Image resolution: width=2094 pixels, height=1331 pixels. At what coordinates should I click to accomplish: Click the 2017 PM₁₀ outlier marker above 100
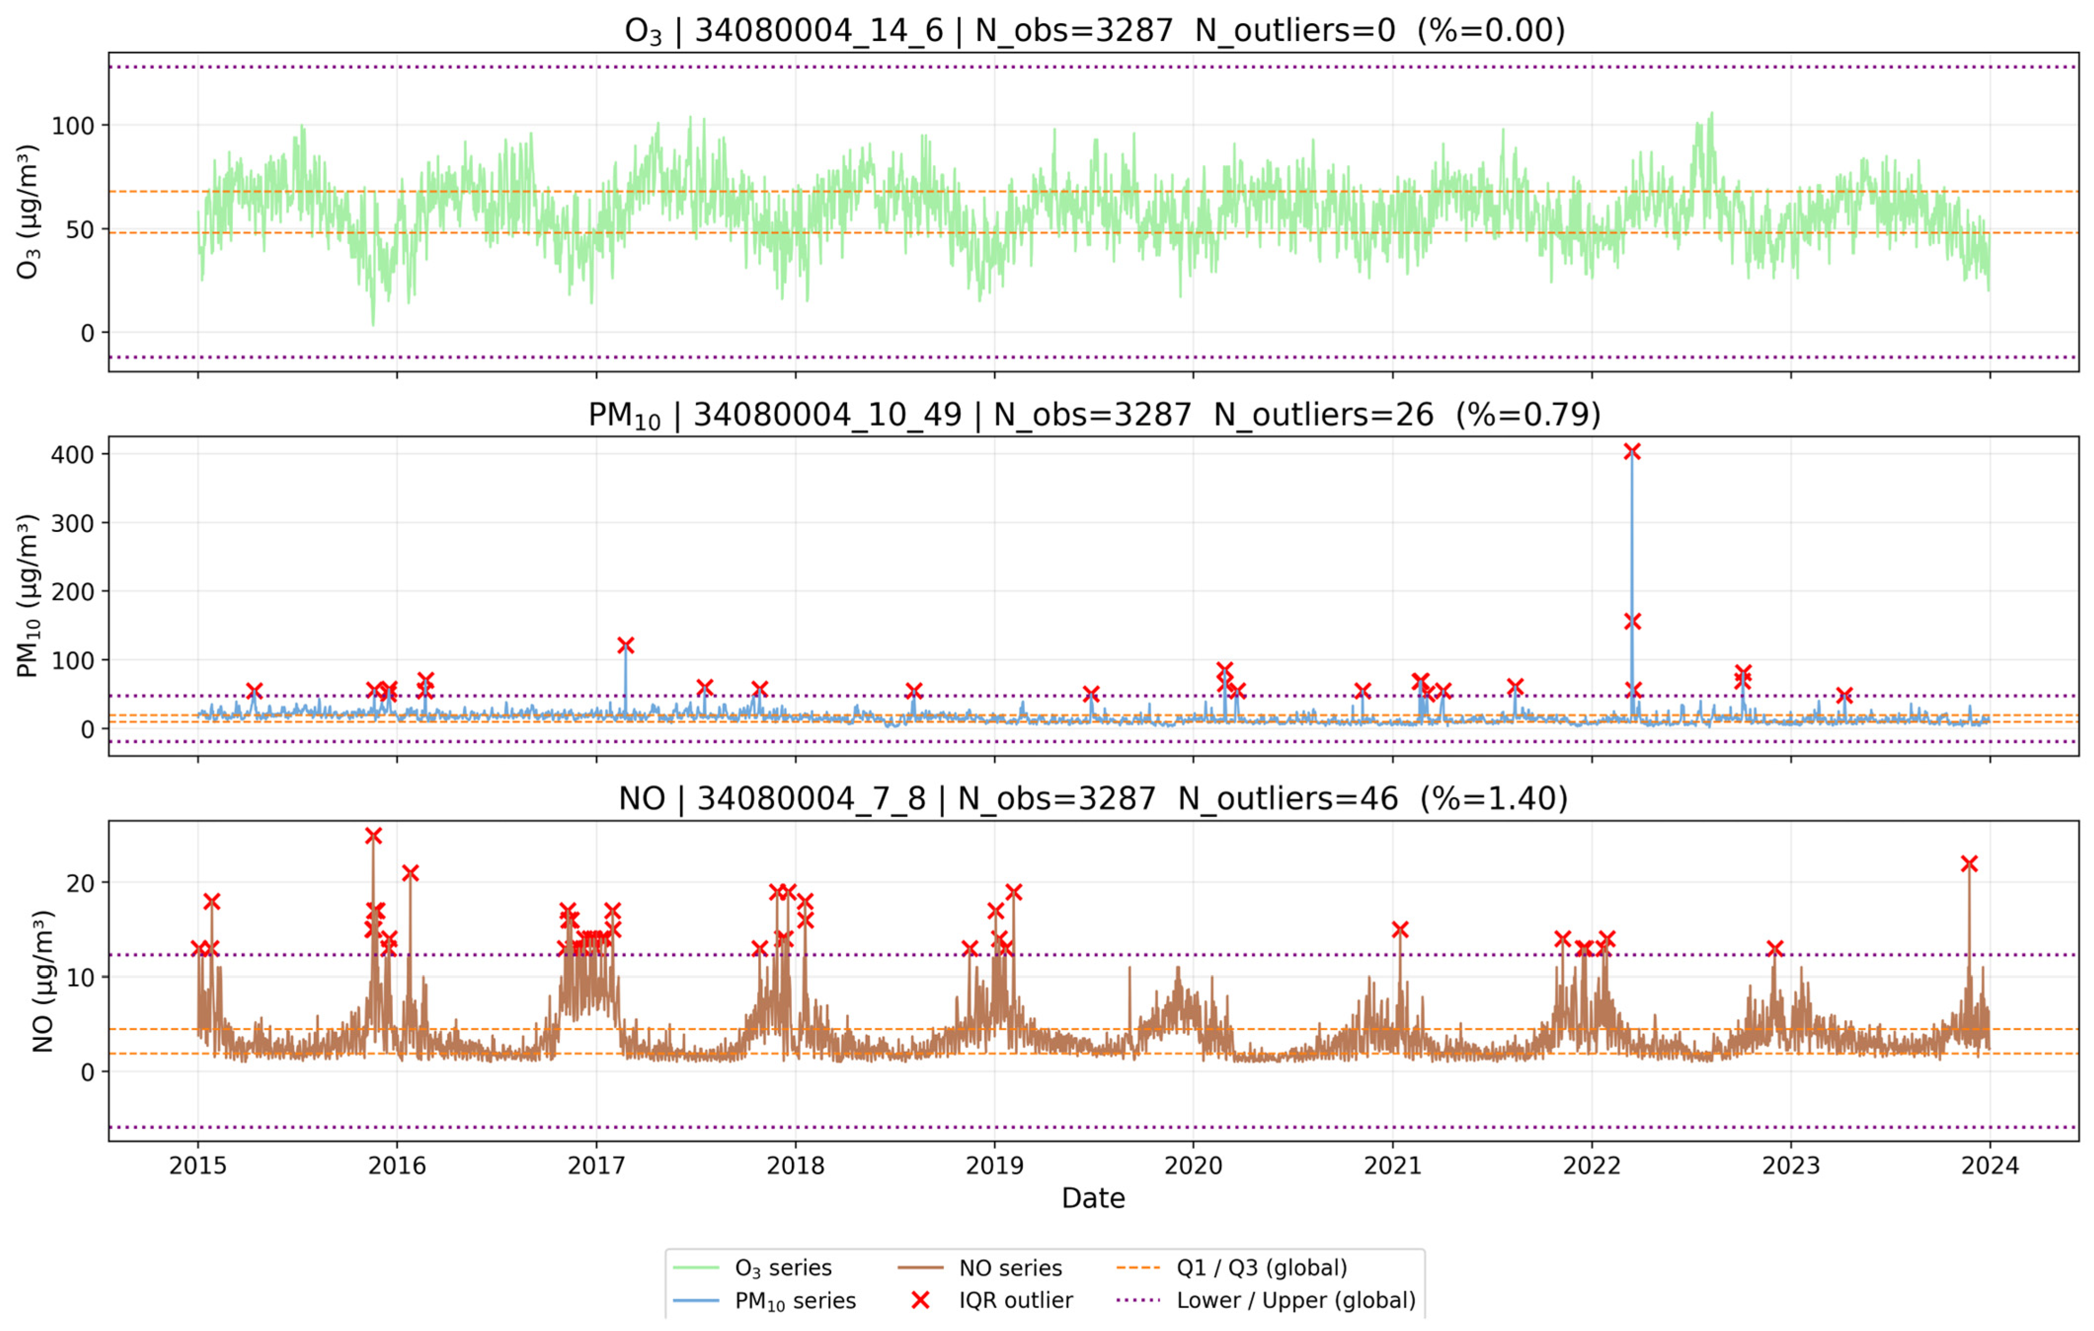pyautogui.click(x=625, y=645)
